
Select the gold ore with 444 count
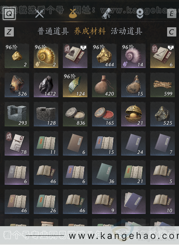pyautogui.click(x=104, y=56)
